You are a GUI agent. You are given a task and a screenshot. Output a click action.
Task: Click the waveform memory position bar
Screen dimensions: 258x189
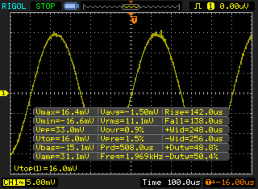pos(131,7)
